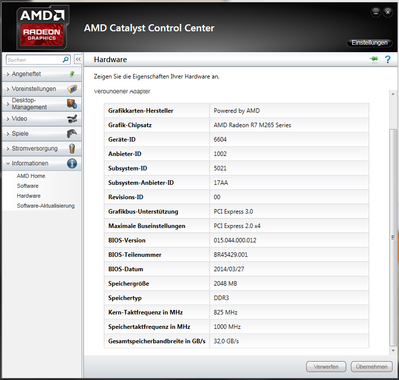Click the Subsystem-Anbieter-ID value 17AA
The image size is (399, 380).
[221, 183]
